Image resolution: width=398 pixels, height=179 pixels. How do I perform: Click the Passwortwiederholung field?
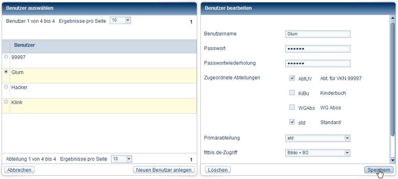[x=318, y=63]
